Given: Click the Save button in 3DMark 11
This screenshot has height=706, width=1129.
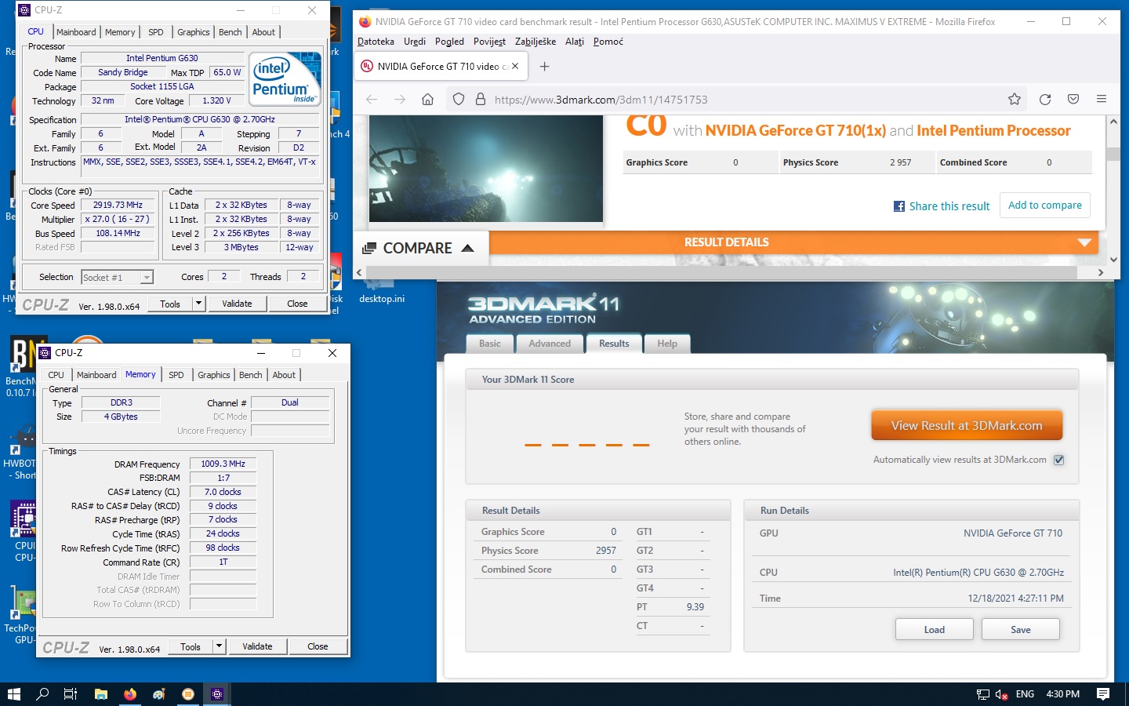Looking at the screenshot, I should point(1021,629).
